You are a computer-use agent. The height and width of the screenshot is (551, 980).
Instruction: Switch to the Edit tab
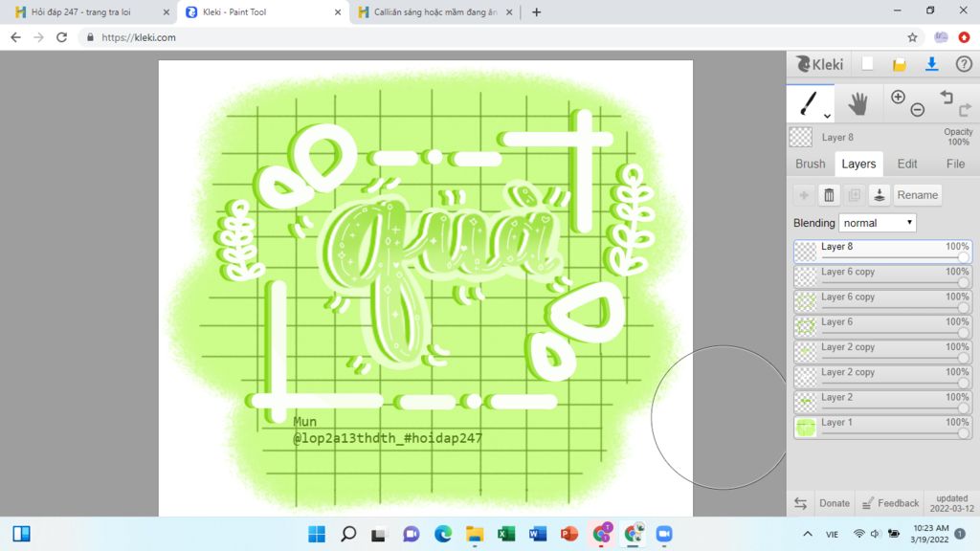pyautogui.click(x=907, y=164)
